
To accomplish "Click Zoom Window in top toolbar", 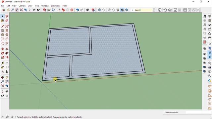I will point(17,10).
